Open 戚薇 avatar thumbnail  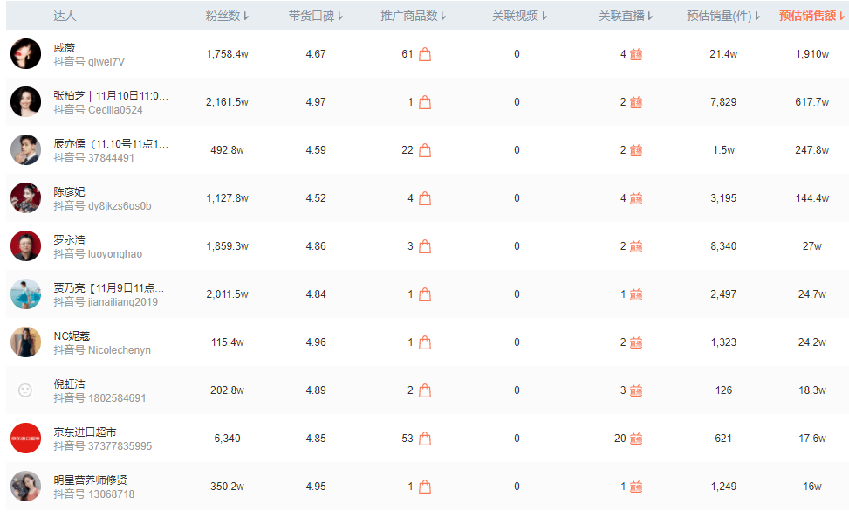25,53
